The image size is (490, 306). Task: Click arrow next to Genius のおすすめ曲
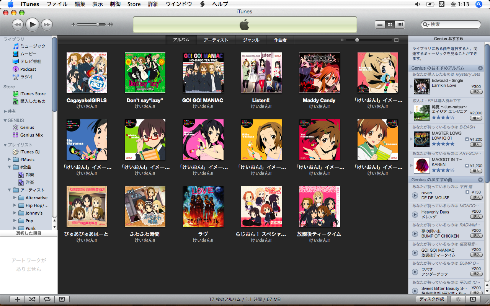click(x=480, y=180)
